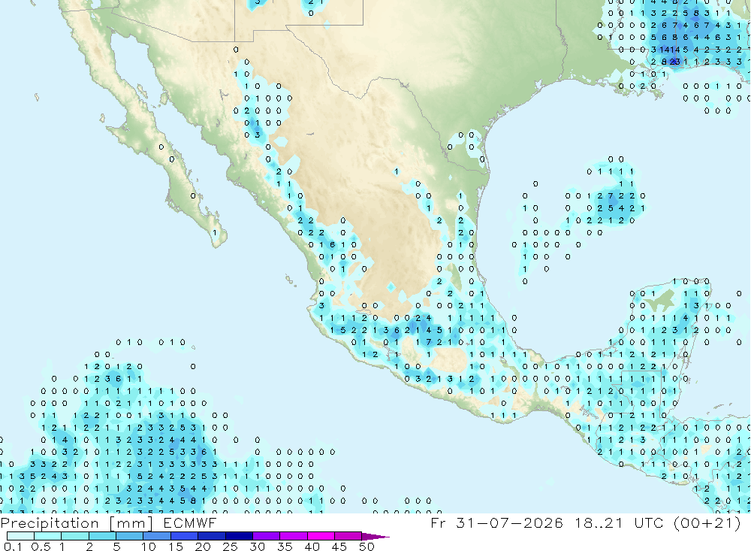Click the '50' legend scale label

[x=367, y=546]
